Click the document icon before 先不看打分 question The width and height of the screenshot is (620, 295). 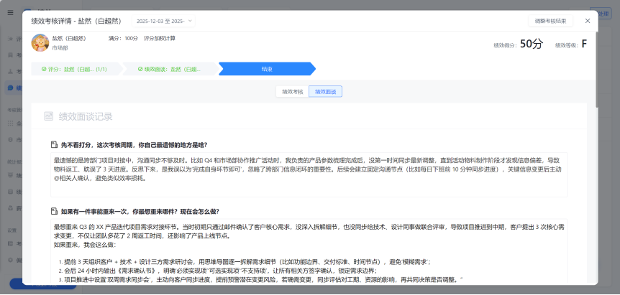[54, 144]
